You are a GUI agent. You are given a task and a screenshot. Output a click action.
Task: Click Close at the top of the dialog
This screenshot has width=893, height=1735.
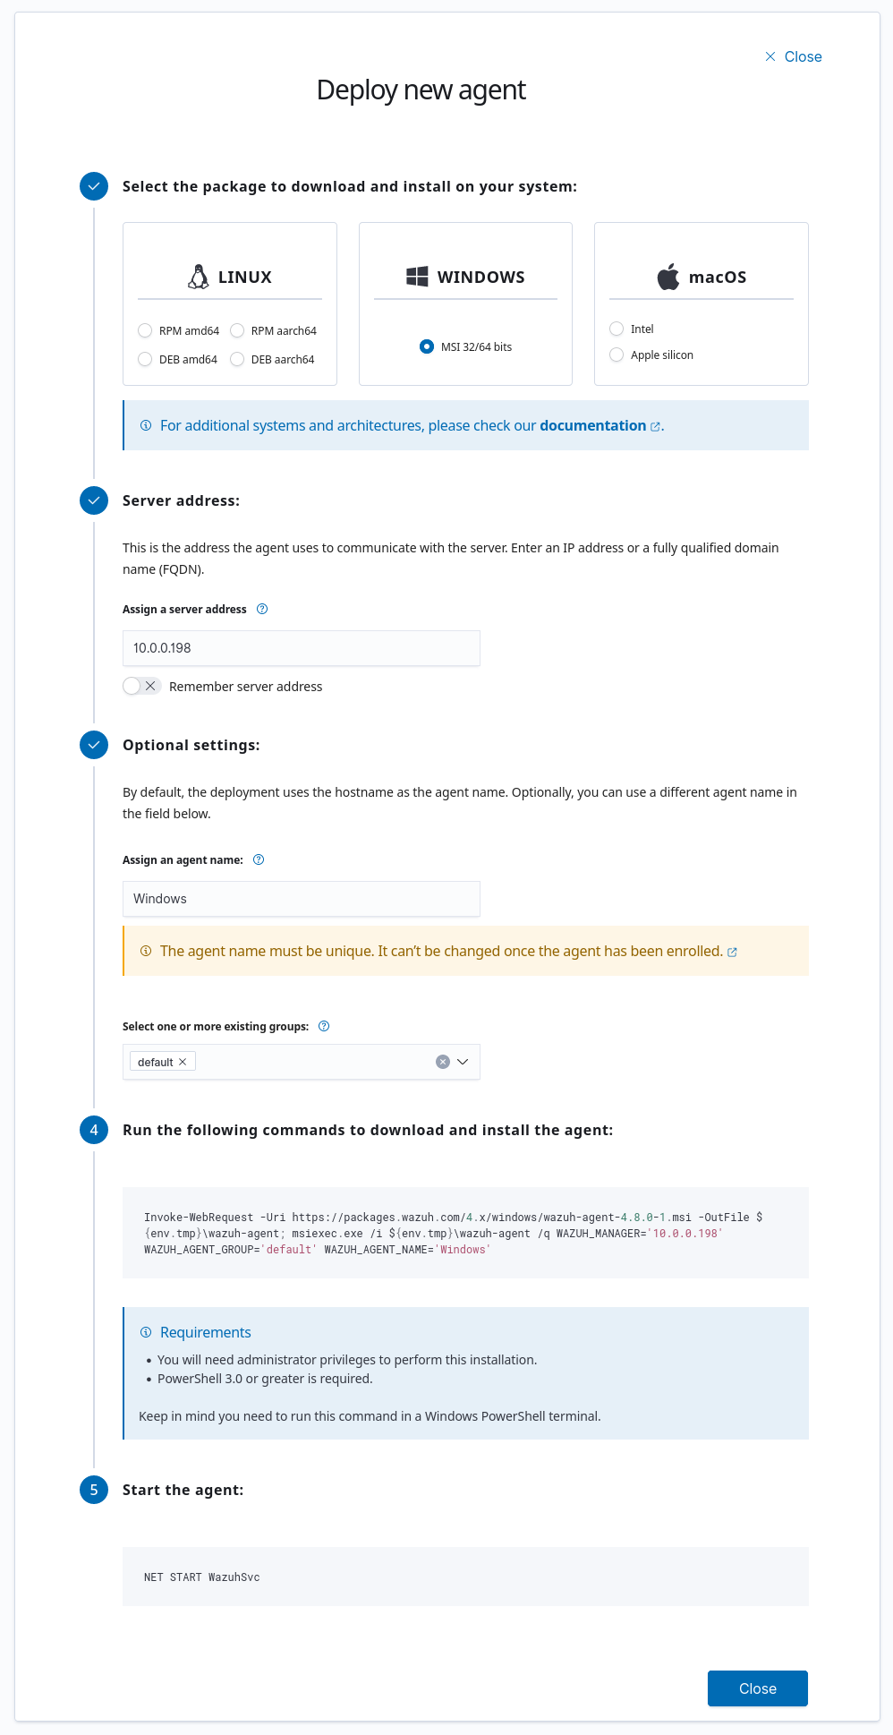(794, 56)
